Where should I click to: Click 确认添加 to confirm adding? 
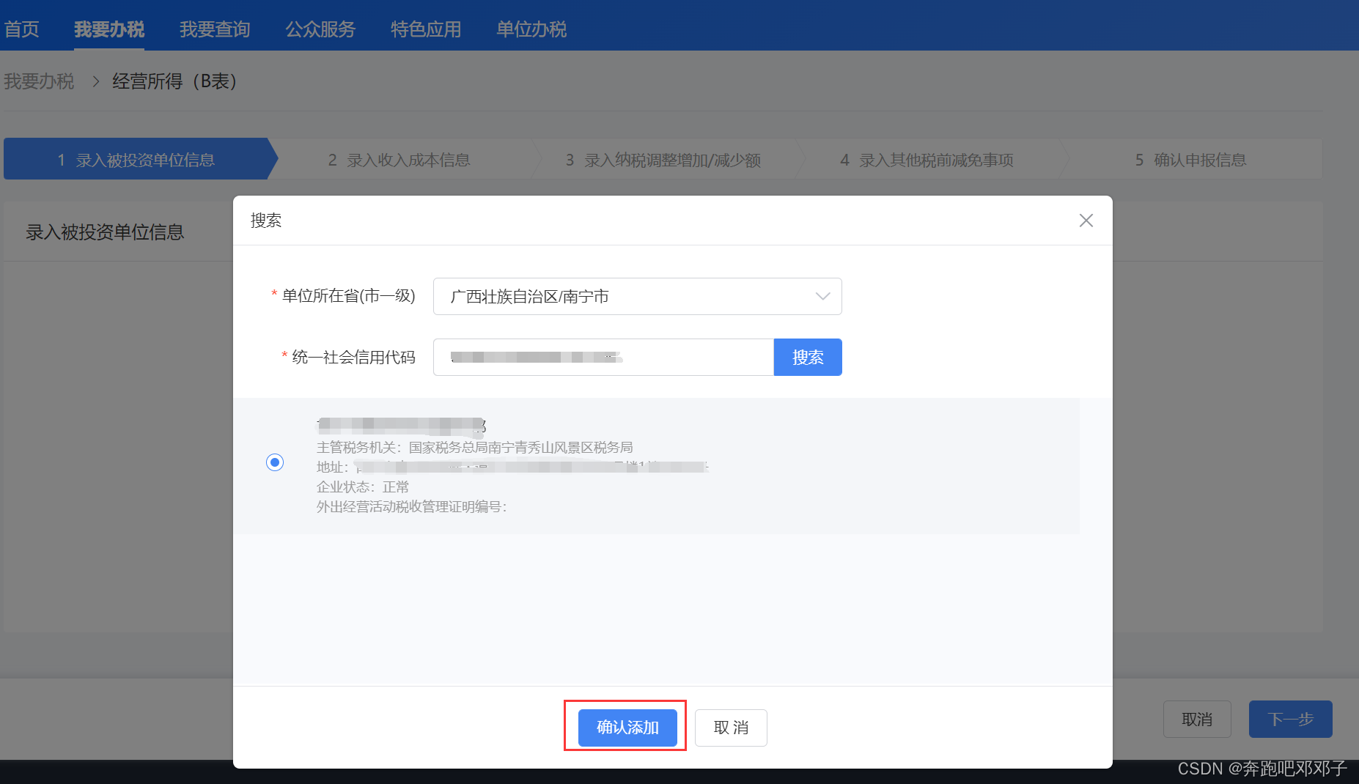627,728
